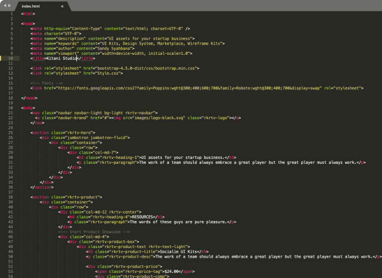The width and height of the screenshot is (382, 278).
Task: Click 'images/logo-black.svg' src value
Action: tap(158, 118)
